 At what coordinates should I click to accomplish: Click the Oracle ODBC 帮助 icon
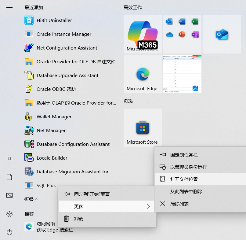coord(29,89)
